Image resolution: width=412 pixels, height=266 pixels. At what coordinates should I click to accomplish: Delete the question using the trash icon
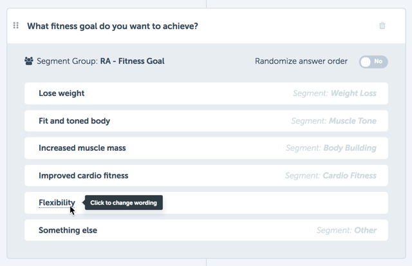point(382,26)
